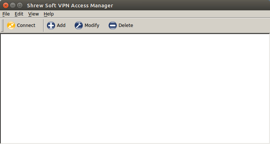Close the VPN Access Manager window
Screen dimensions: 270x144
pyautogui.click(x=6, y=5)
